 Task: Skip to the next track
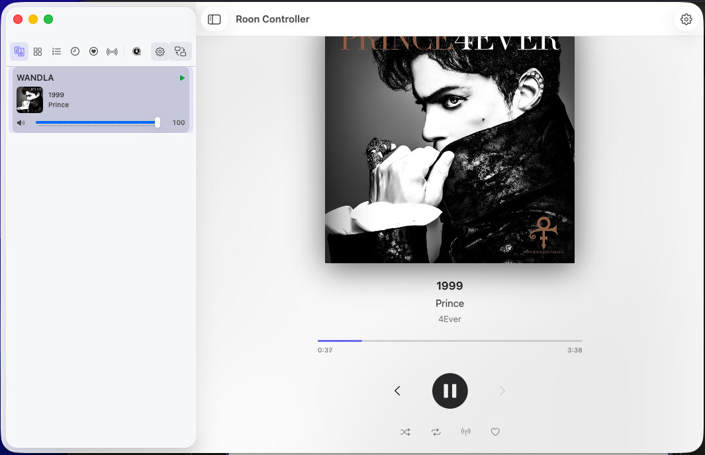[x=502, y=391]
